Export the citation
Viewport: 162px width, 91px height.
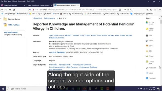150,56
